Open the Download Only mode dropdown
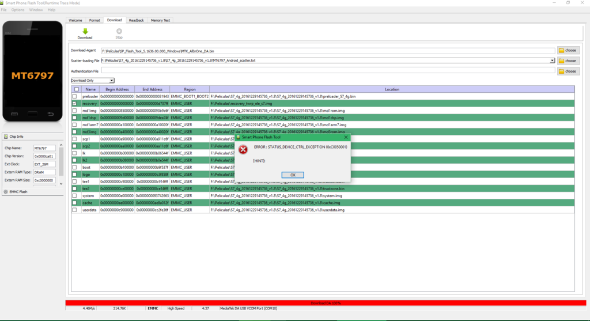 point(92,80)
